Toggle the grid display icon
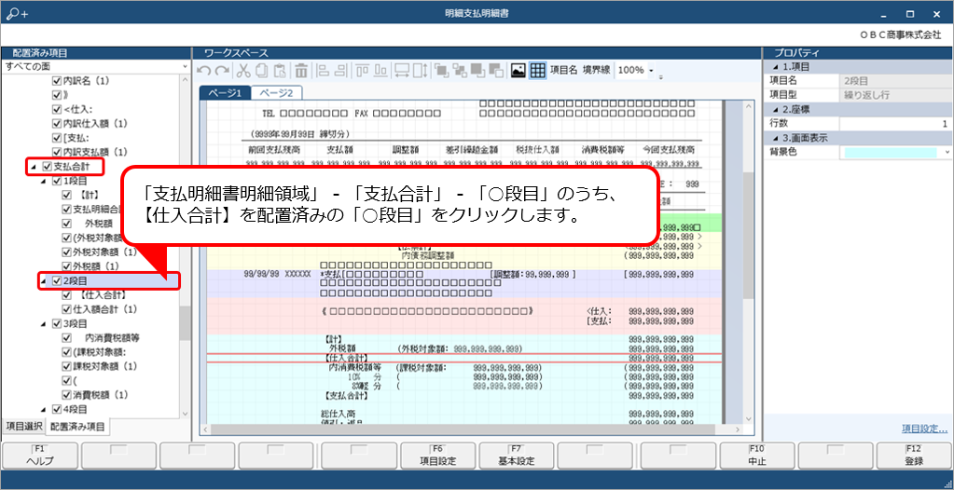This screenshot has height=490, width=954. (x=537, y=71)
